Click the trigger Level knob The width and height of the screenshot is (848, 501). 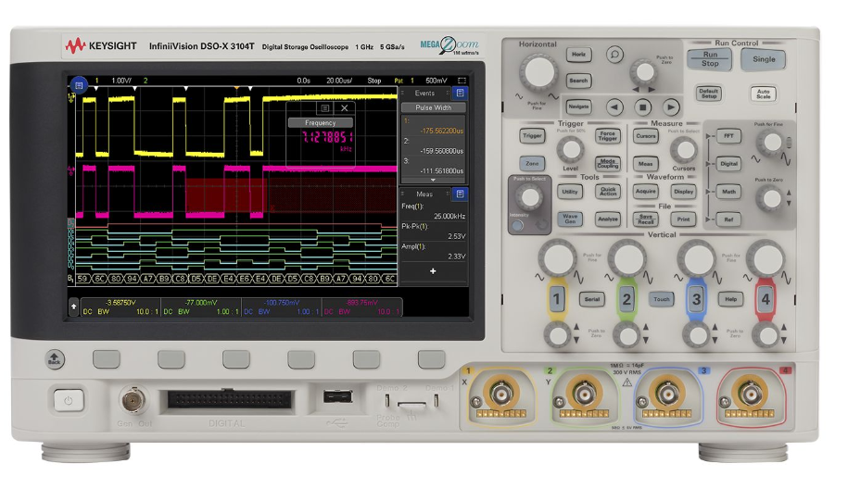(x=570, y=150)
